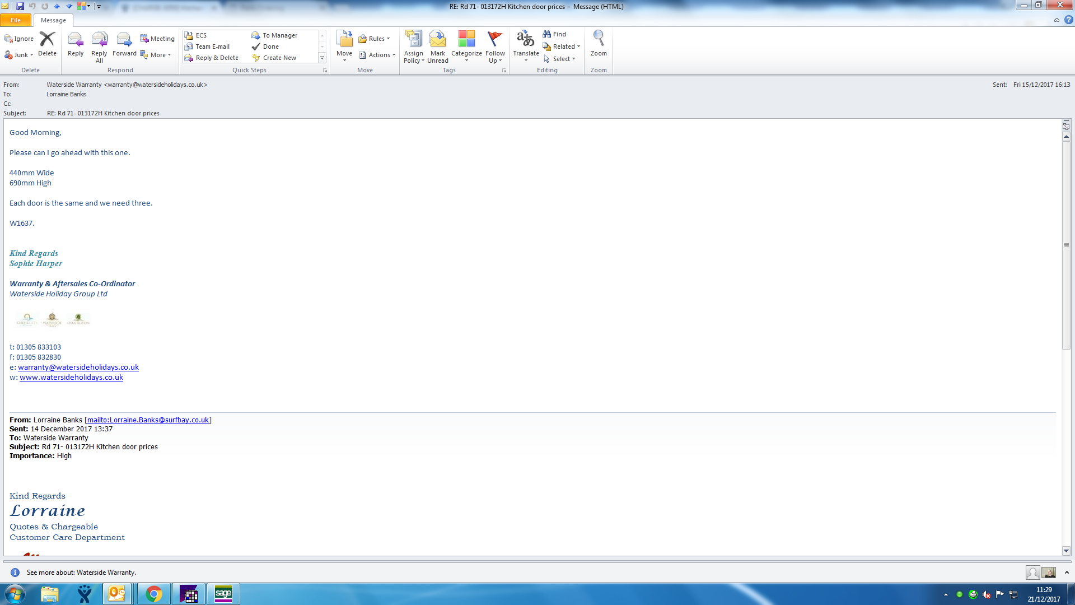Viewport: 1075px width, 605px height.
Task: Expand the Quick Steps gallery
Action: (x=322, y=58)
